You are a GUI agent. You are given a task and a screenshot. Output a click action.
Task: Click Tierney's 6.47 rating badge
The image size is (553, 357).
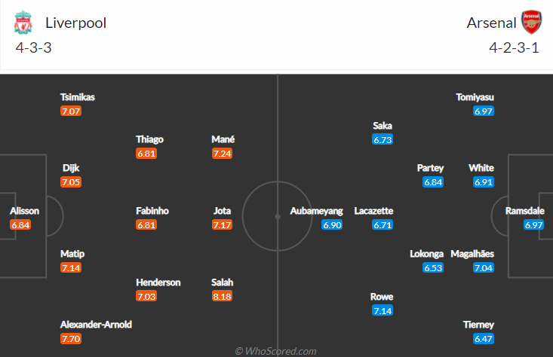pyautogui.click(x=482, y=339)
